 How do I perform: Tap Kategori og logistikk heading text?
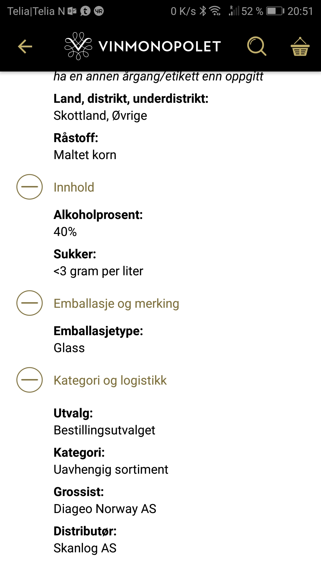[x=110, y=380]
